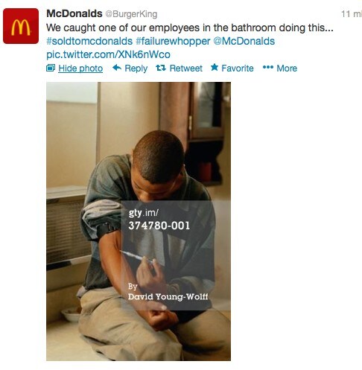This screenshot has height=370, width=362.
Task: Open the @McDonalds mention link
Action: pos(244,41)
